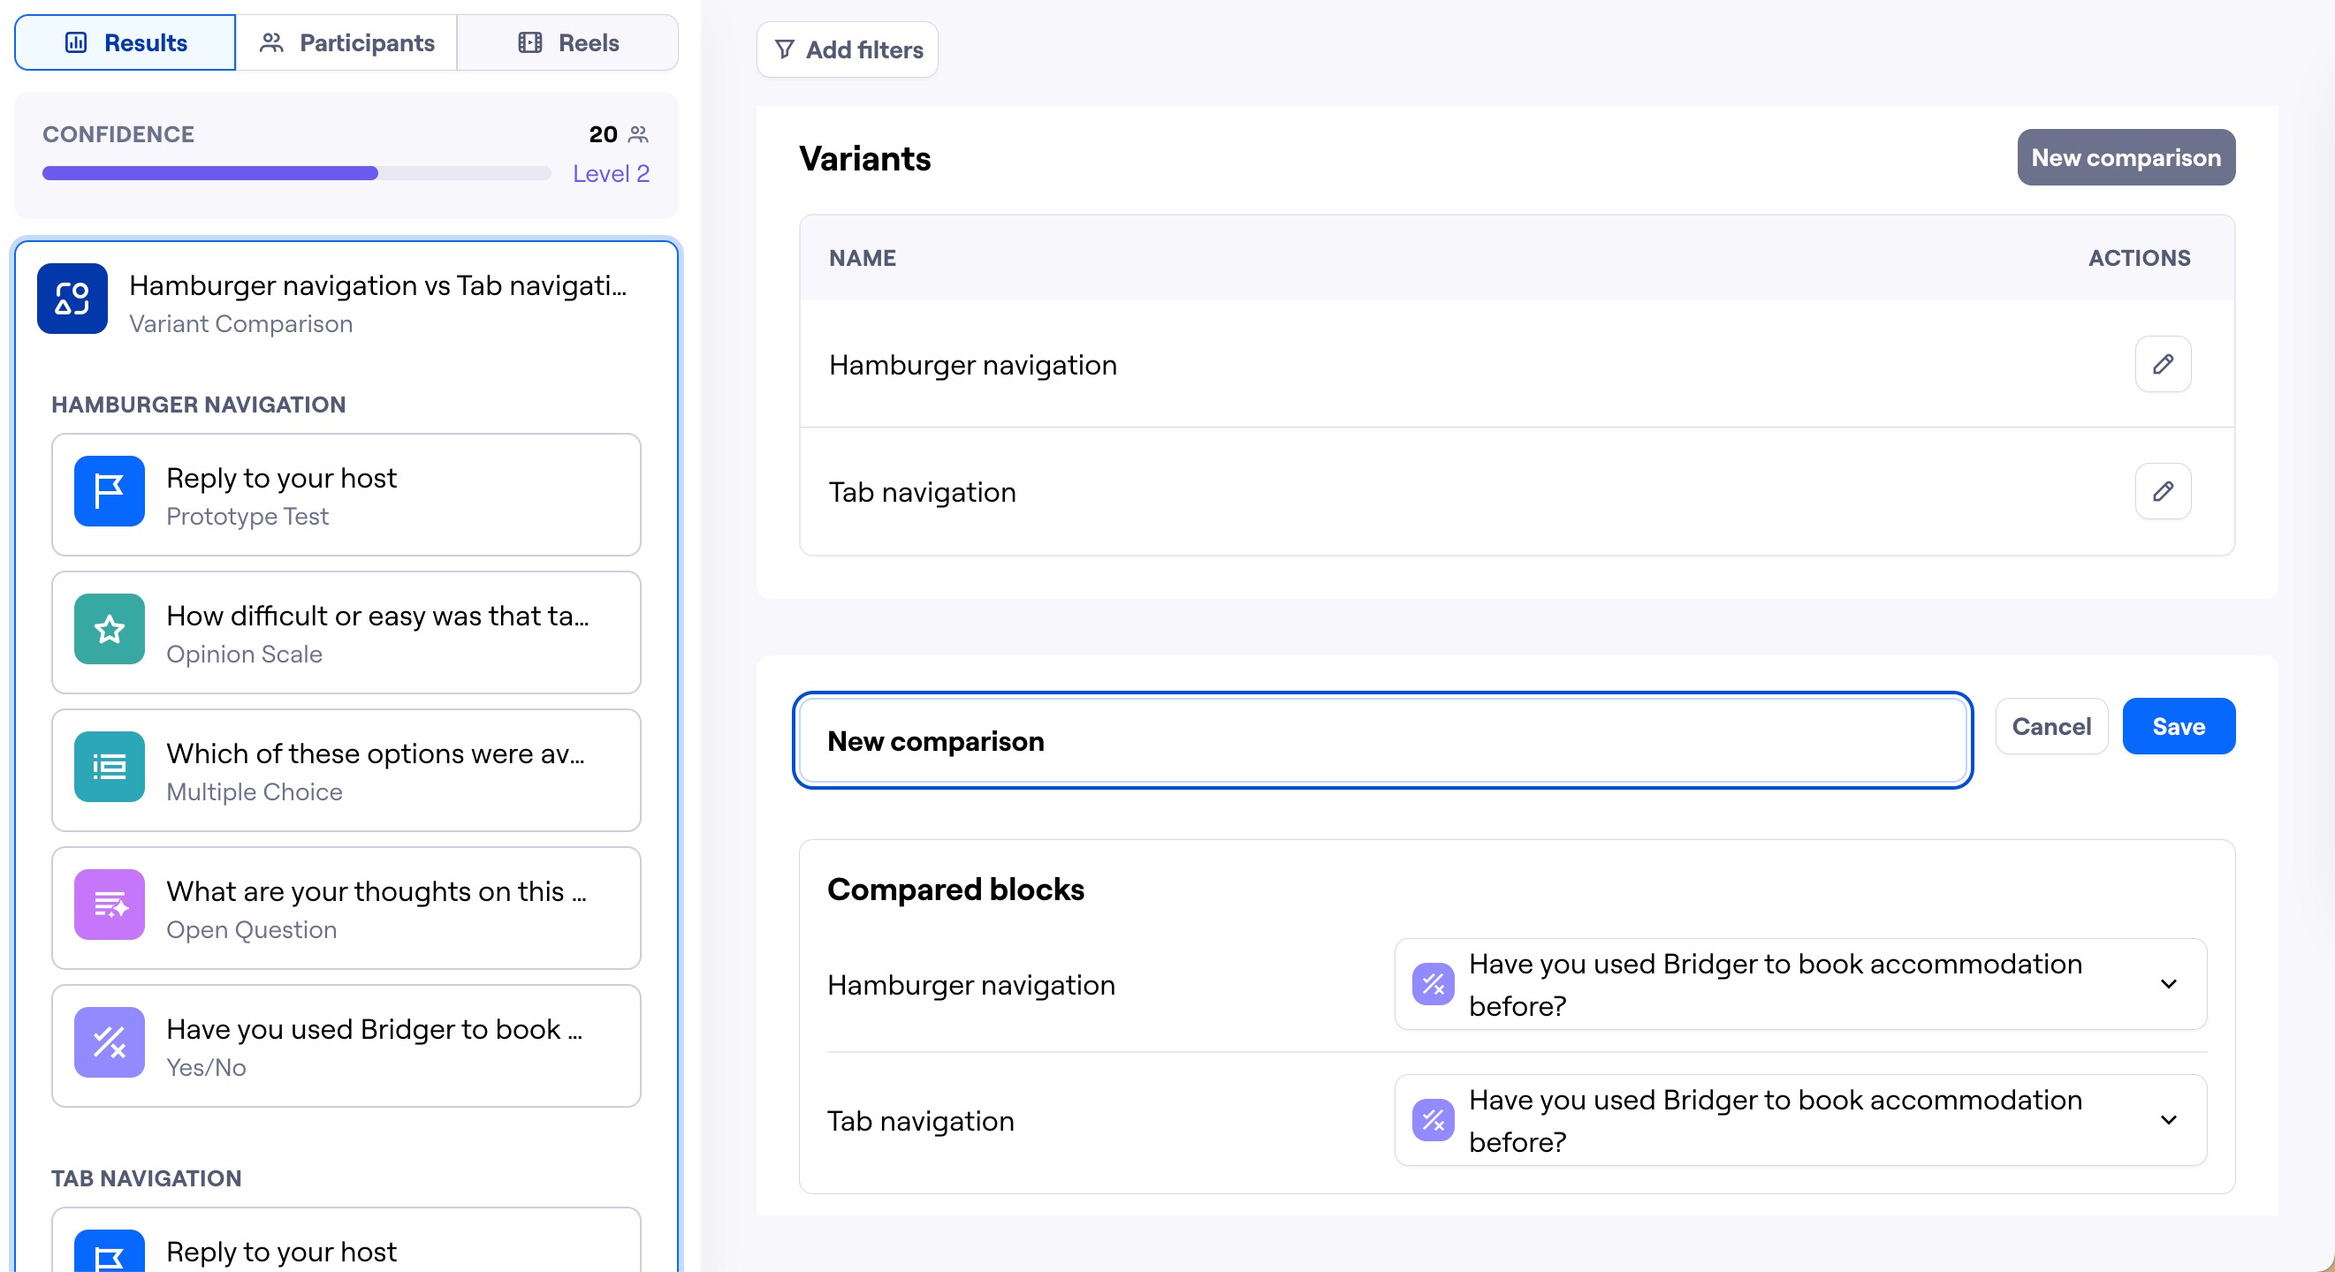2335x1272 pixels.
Task: Click the Open Question sparkle icon
Action: [x=109, y=905]
